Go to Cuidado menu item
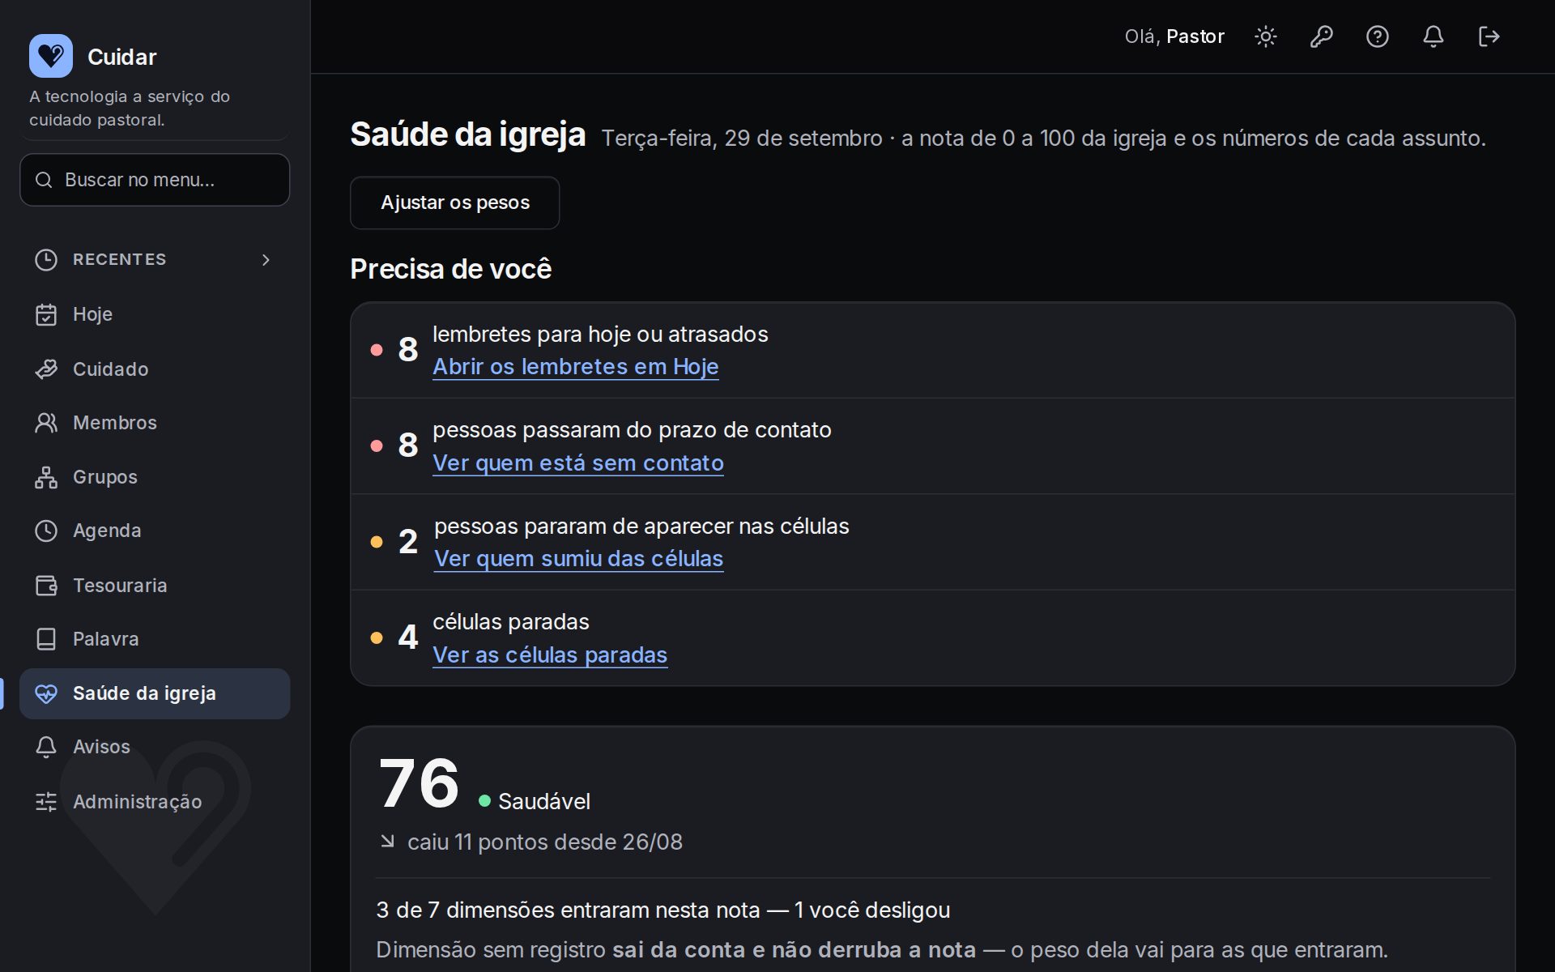Viewport: 1555px width, 972px height. point(155,369)
